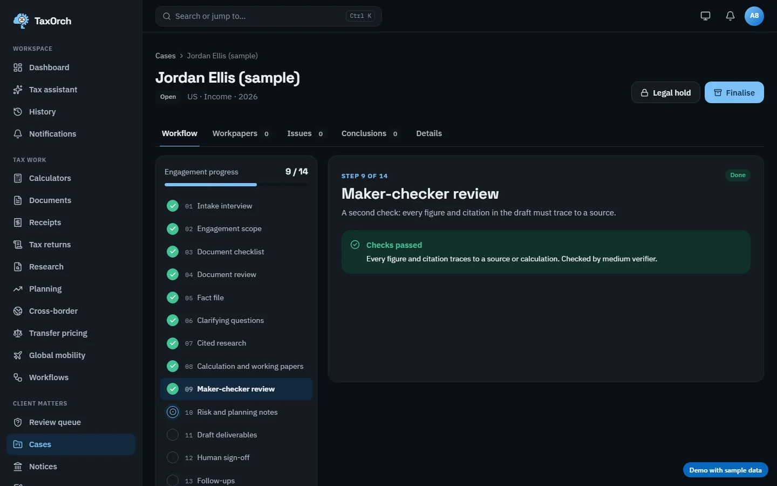Select step 12 Human sign-off
This screenshot has height=486, width=777.
pos(236,457)
